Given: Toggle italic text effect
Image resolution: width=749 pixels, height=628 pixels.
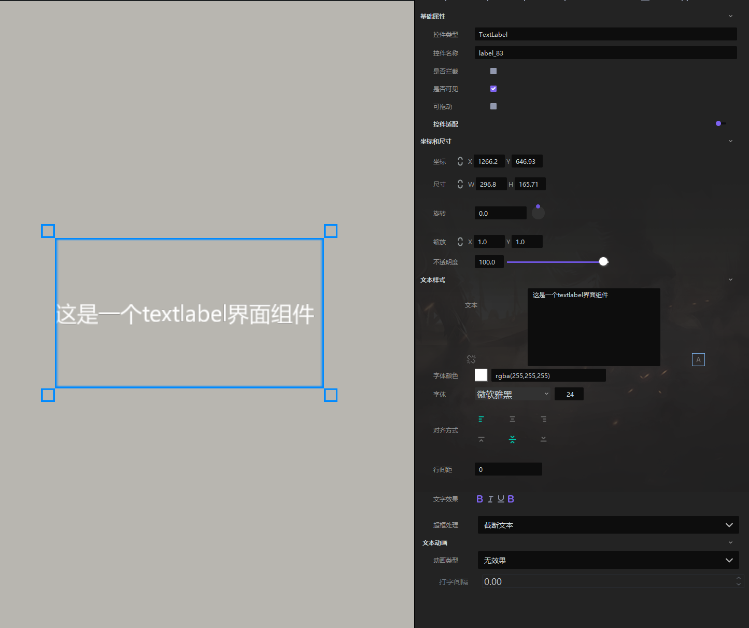Looking at the screenshot, I should point(490,499).
